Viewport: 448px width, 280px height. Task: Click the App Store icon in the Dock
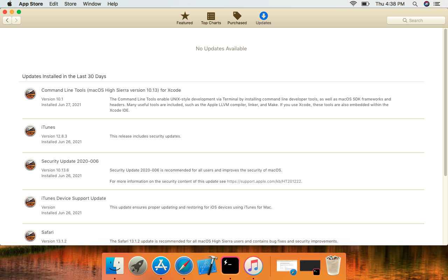point(161,266)
